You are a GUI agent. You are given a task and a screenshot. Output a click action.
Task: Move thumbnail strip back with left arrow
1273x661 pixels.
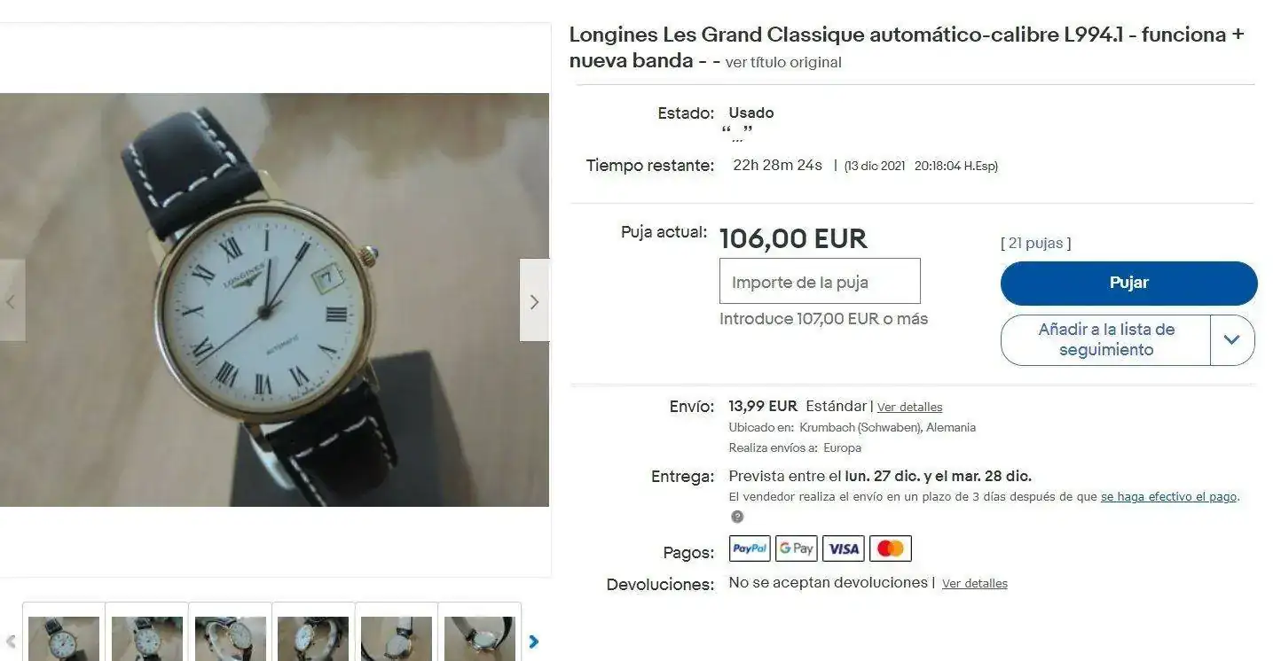coord(11,642)
